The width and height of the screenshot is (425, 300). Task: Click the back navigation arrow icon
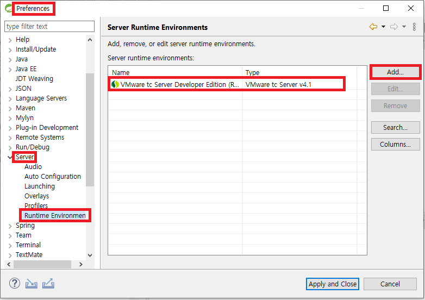tap(373, 27)
